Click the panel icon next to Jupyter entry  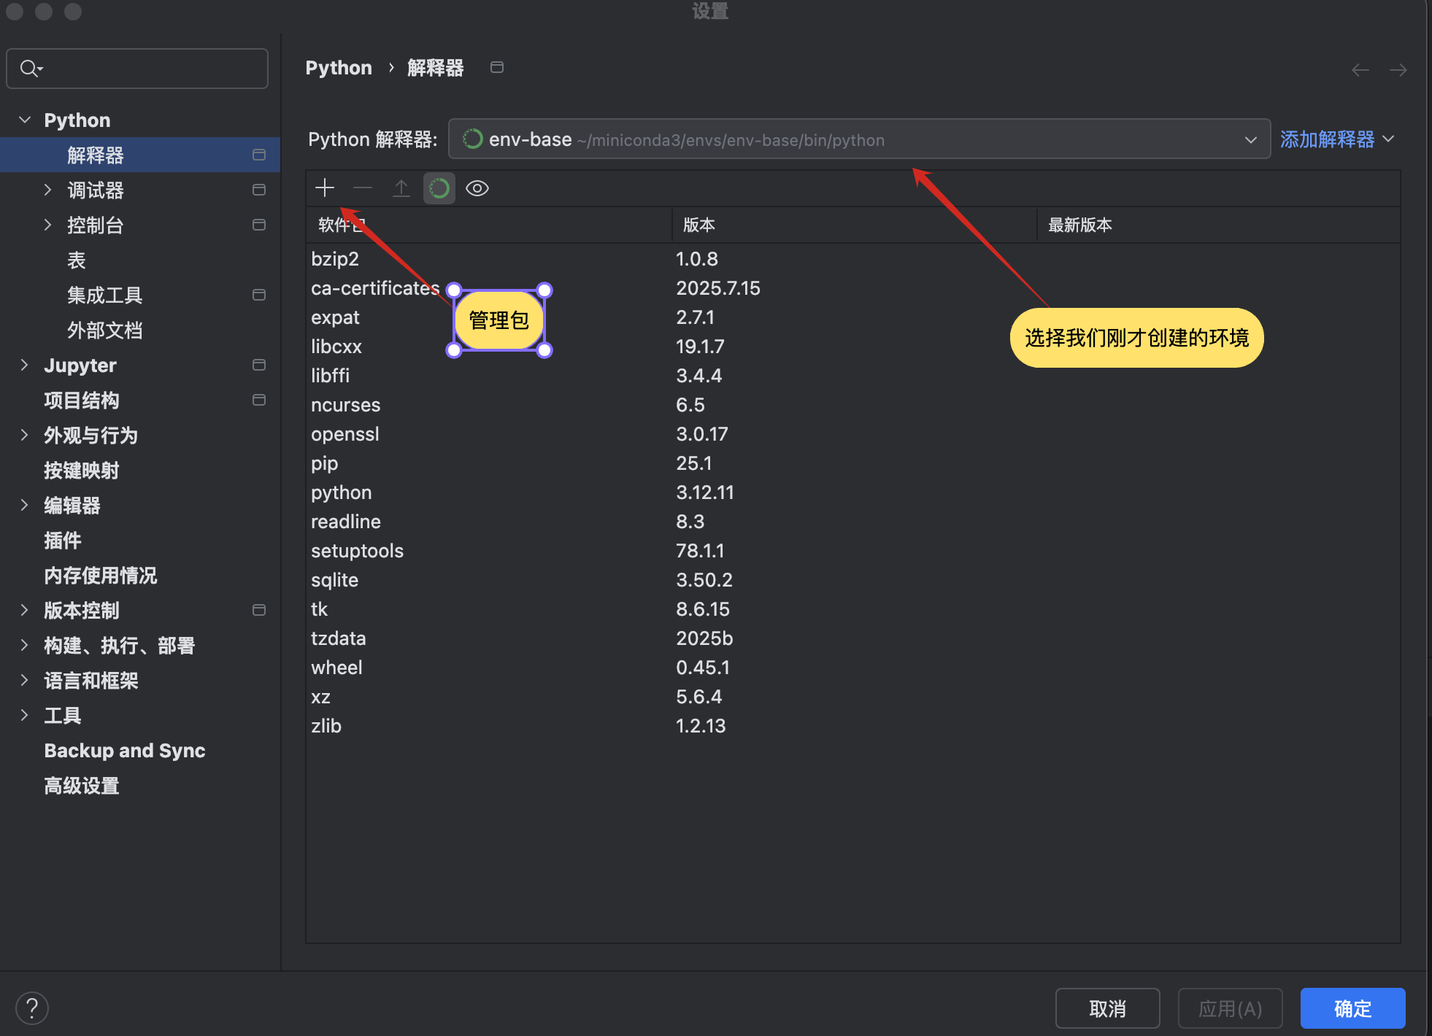[258, 365]
